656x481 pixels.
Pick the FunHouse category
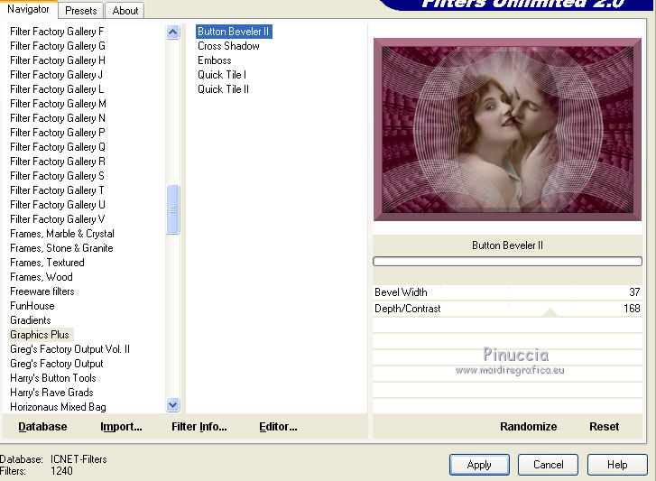click(32, 306)
